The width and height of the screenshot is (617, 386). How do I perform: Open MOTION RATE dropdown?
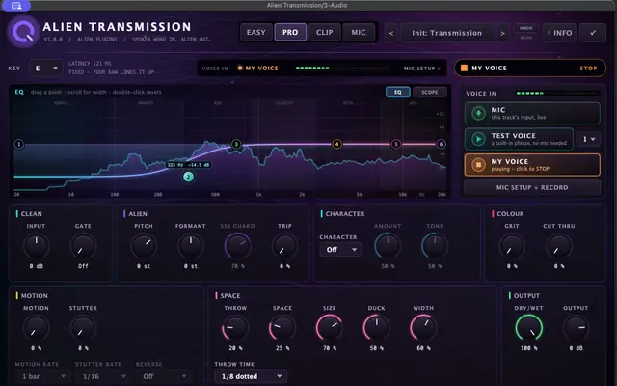click(43, 376)
